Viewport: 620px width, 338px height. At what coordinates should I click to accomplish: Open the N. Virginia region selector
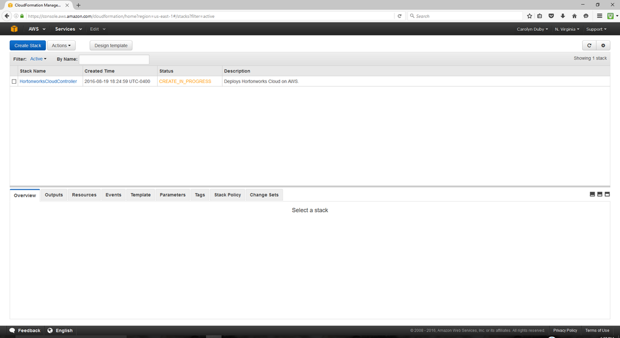(567, 29)
